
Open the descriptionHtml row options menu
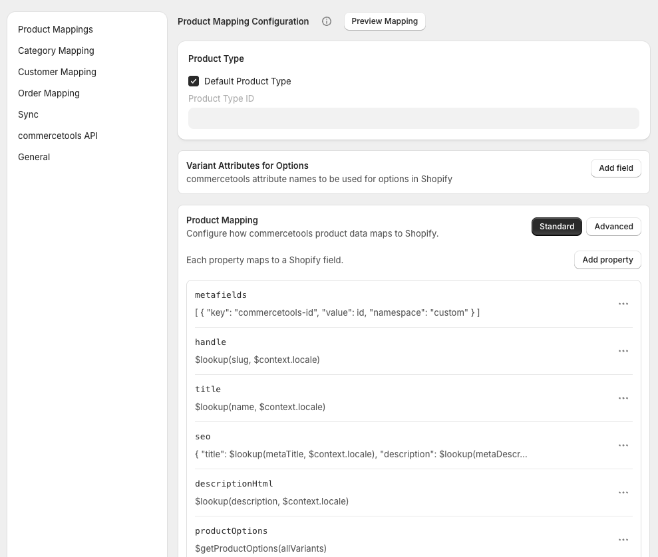pyautogui.click(x=623, y=493)
